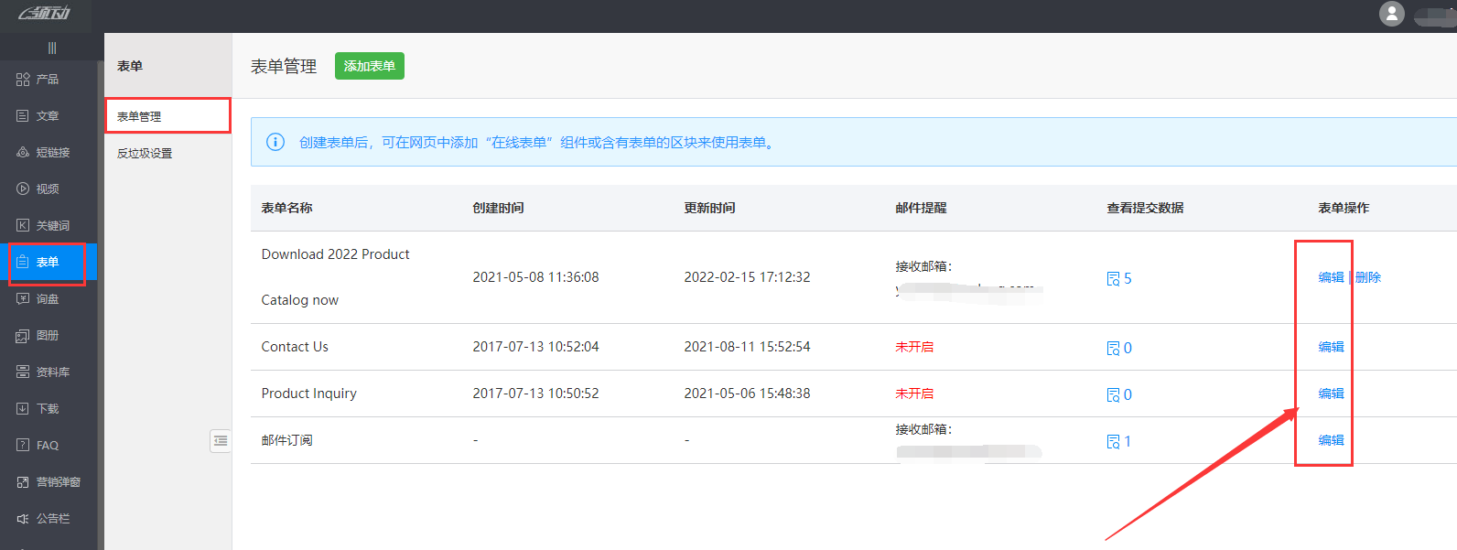Click the user avatar icon at top right
The image size is (1457, 550).
point(1391,14)
